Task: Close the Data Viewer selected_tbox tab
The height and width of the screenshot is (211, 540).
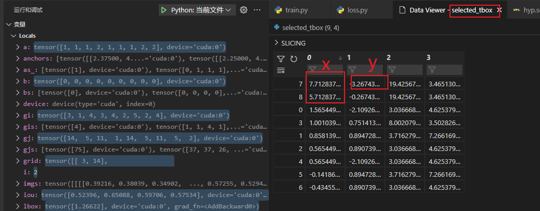Action: pyautogui.click(x=499, y=10)
